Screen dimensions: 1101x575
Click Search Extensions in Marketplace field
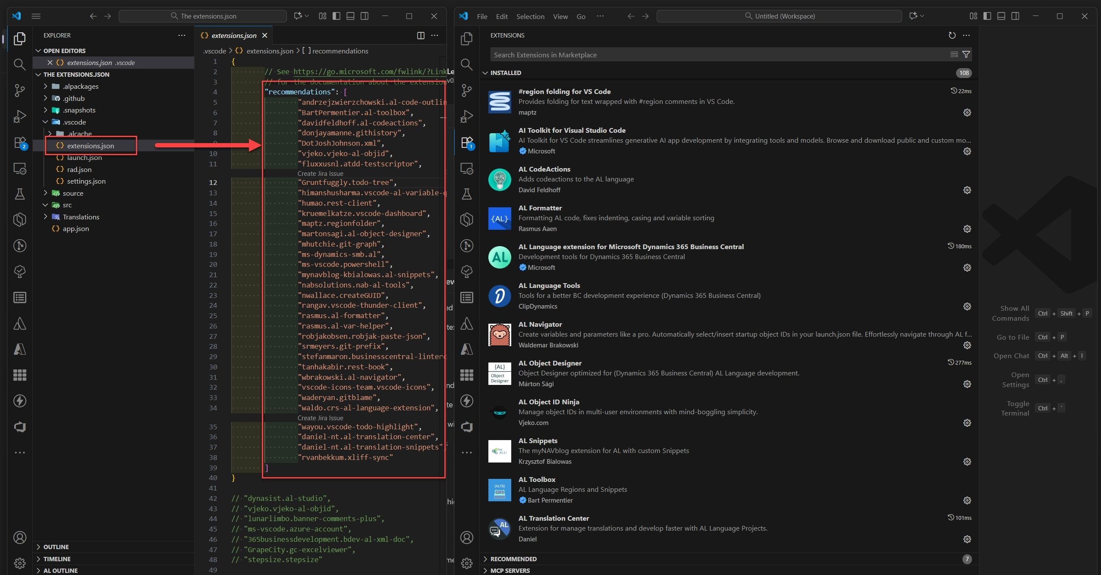[x=716, y=55]
